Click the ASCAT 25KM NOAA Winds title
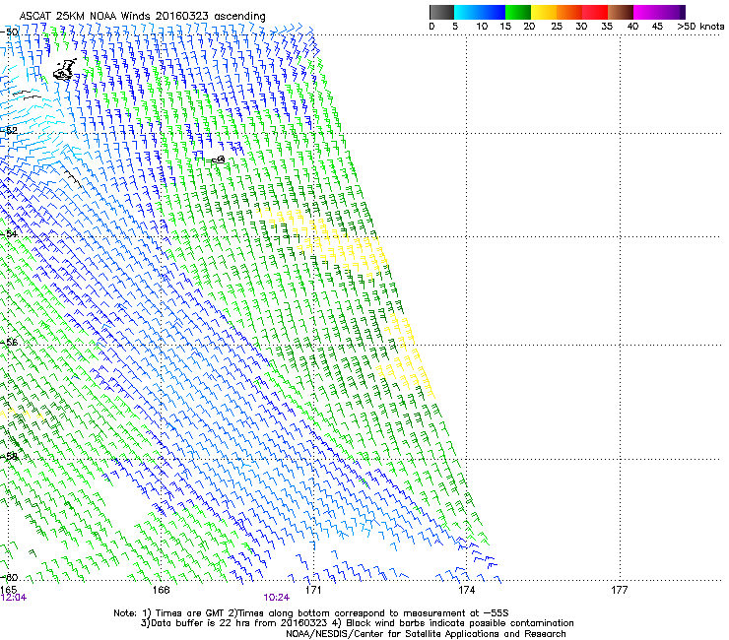This screenshot has height=640, width=729. tap(142, 16)
